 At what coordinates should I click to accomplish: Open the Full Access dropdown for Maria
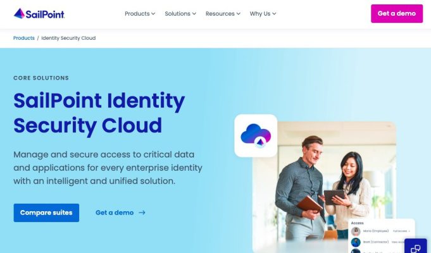tap(401, 231)
